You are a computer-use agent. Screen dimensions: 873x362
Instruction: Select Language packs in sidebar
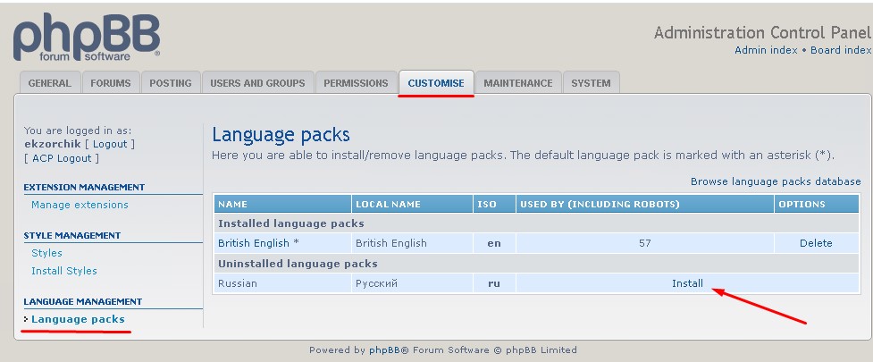(78, 319)
